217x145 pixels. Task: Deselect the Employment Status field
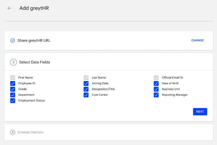coord(13,101)
